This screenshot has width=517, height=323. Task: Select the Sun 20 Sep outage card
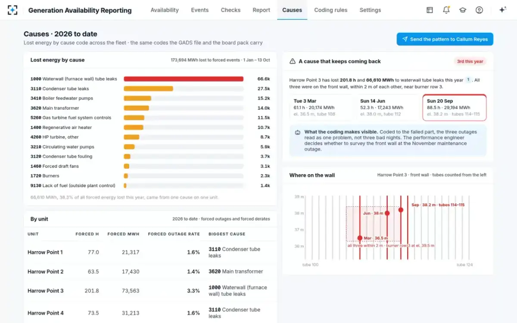pos(455,108)
